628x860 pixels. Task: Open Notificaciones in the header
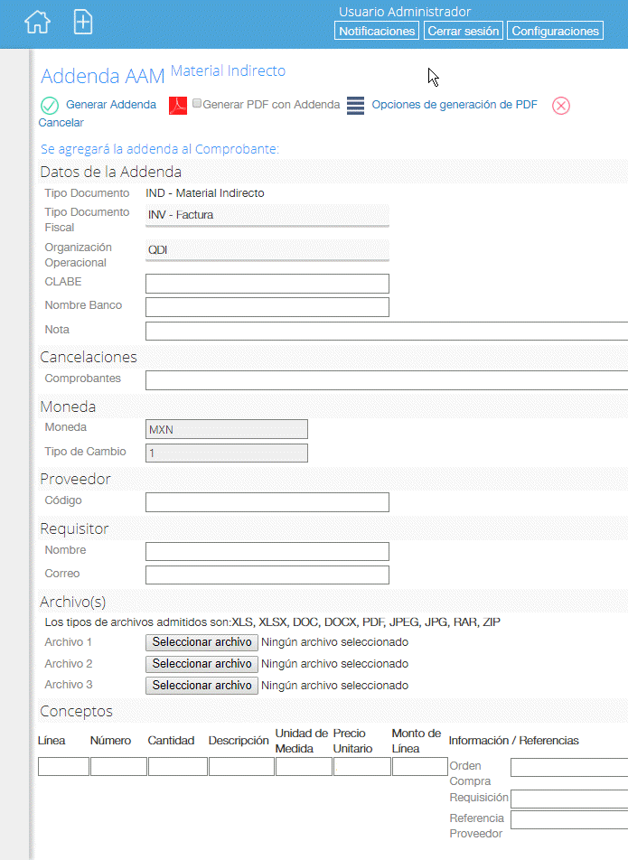pos(377,31)
